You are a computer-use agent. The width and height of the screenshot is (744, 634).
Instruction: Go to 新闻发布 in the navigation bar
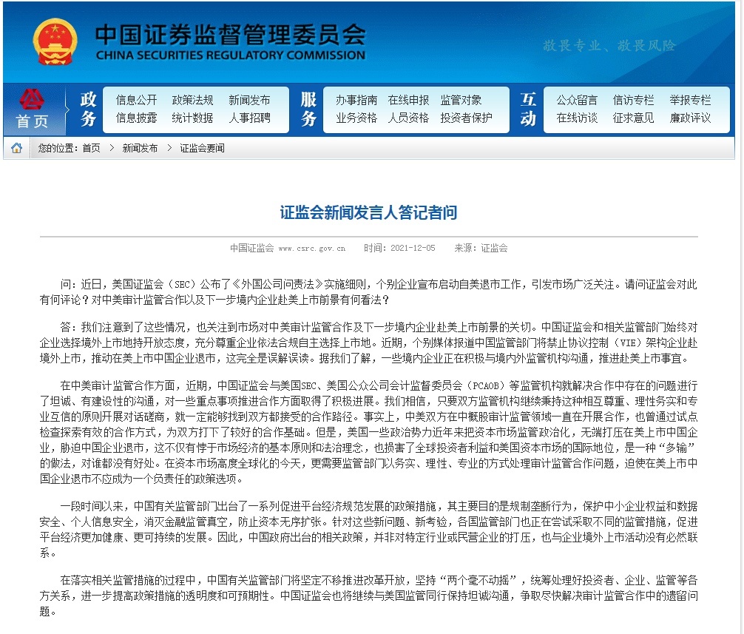[249, 100]
